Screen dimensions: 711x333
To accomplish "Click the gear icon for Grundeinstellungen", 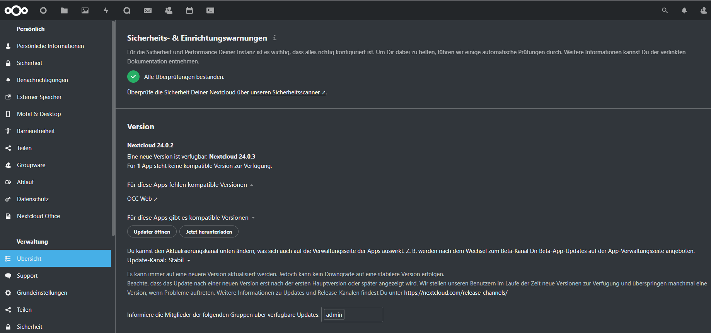I will coord(8,293).
